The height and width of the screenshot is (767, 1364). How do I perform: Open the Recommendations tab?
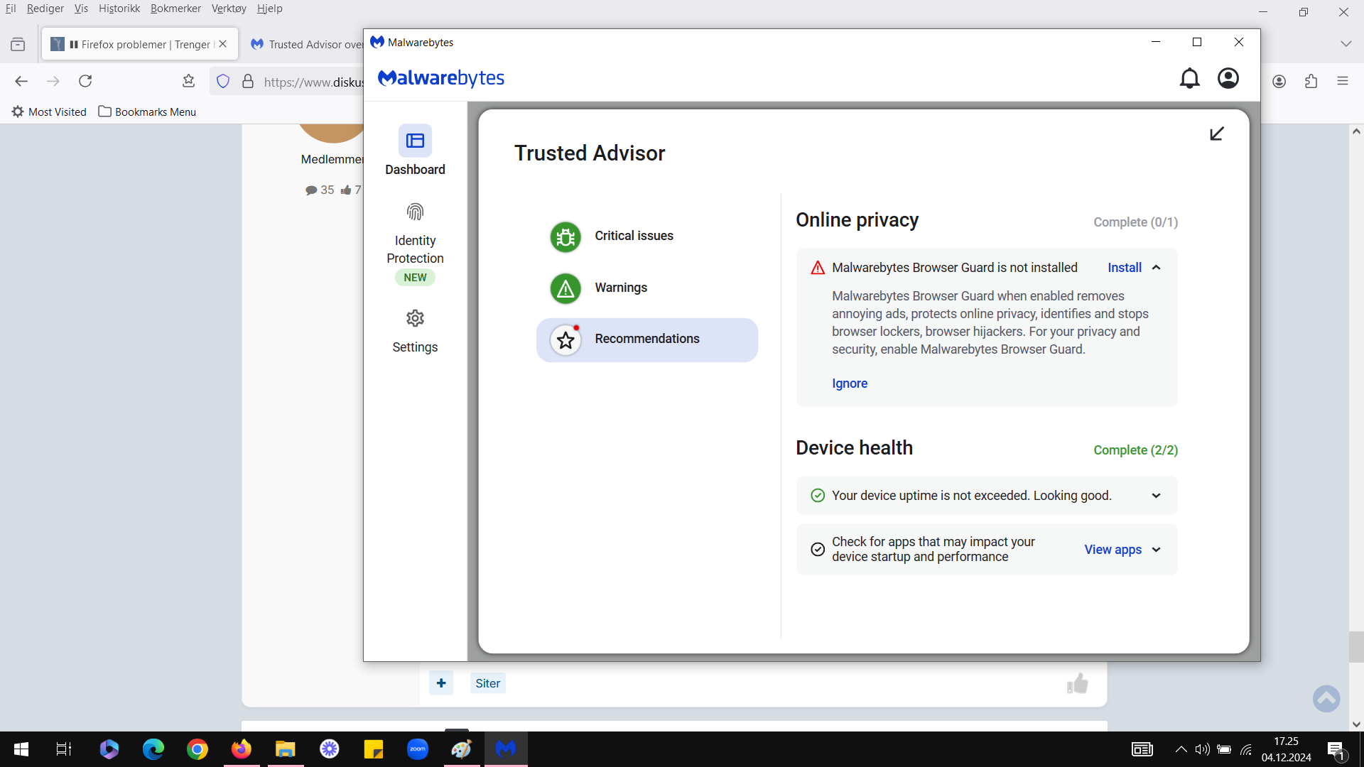(647, 339)
